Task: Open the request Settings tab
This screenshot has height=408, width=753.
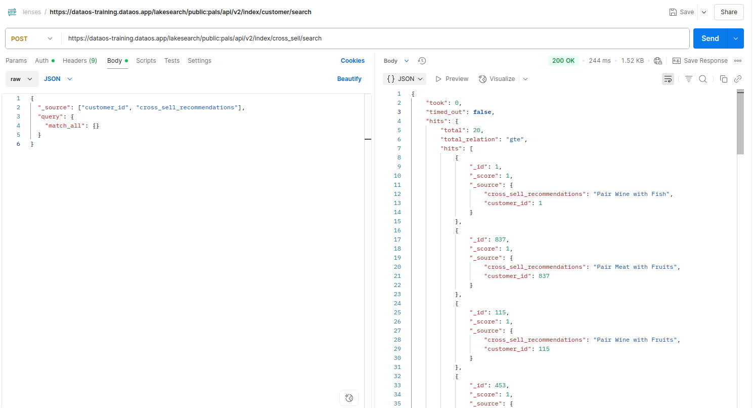Action: point(199,61)
